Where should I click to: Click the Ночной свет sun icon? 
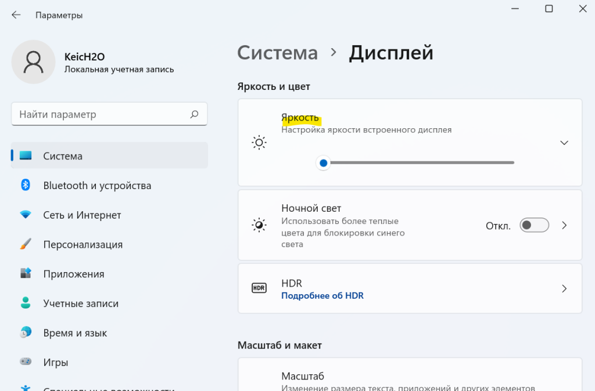pos(259,225)
